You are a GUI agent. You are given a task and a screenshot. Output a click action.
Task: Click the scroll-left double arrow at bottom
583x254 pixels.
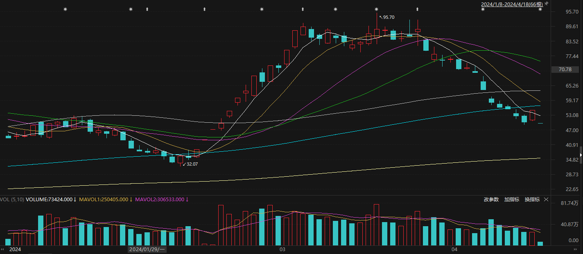click(x=3, y=249)
